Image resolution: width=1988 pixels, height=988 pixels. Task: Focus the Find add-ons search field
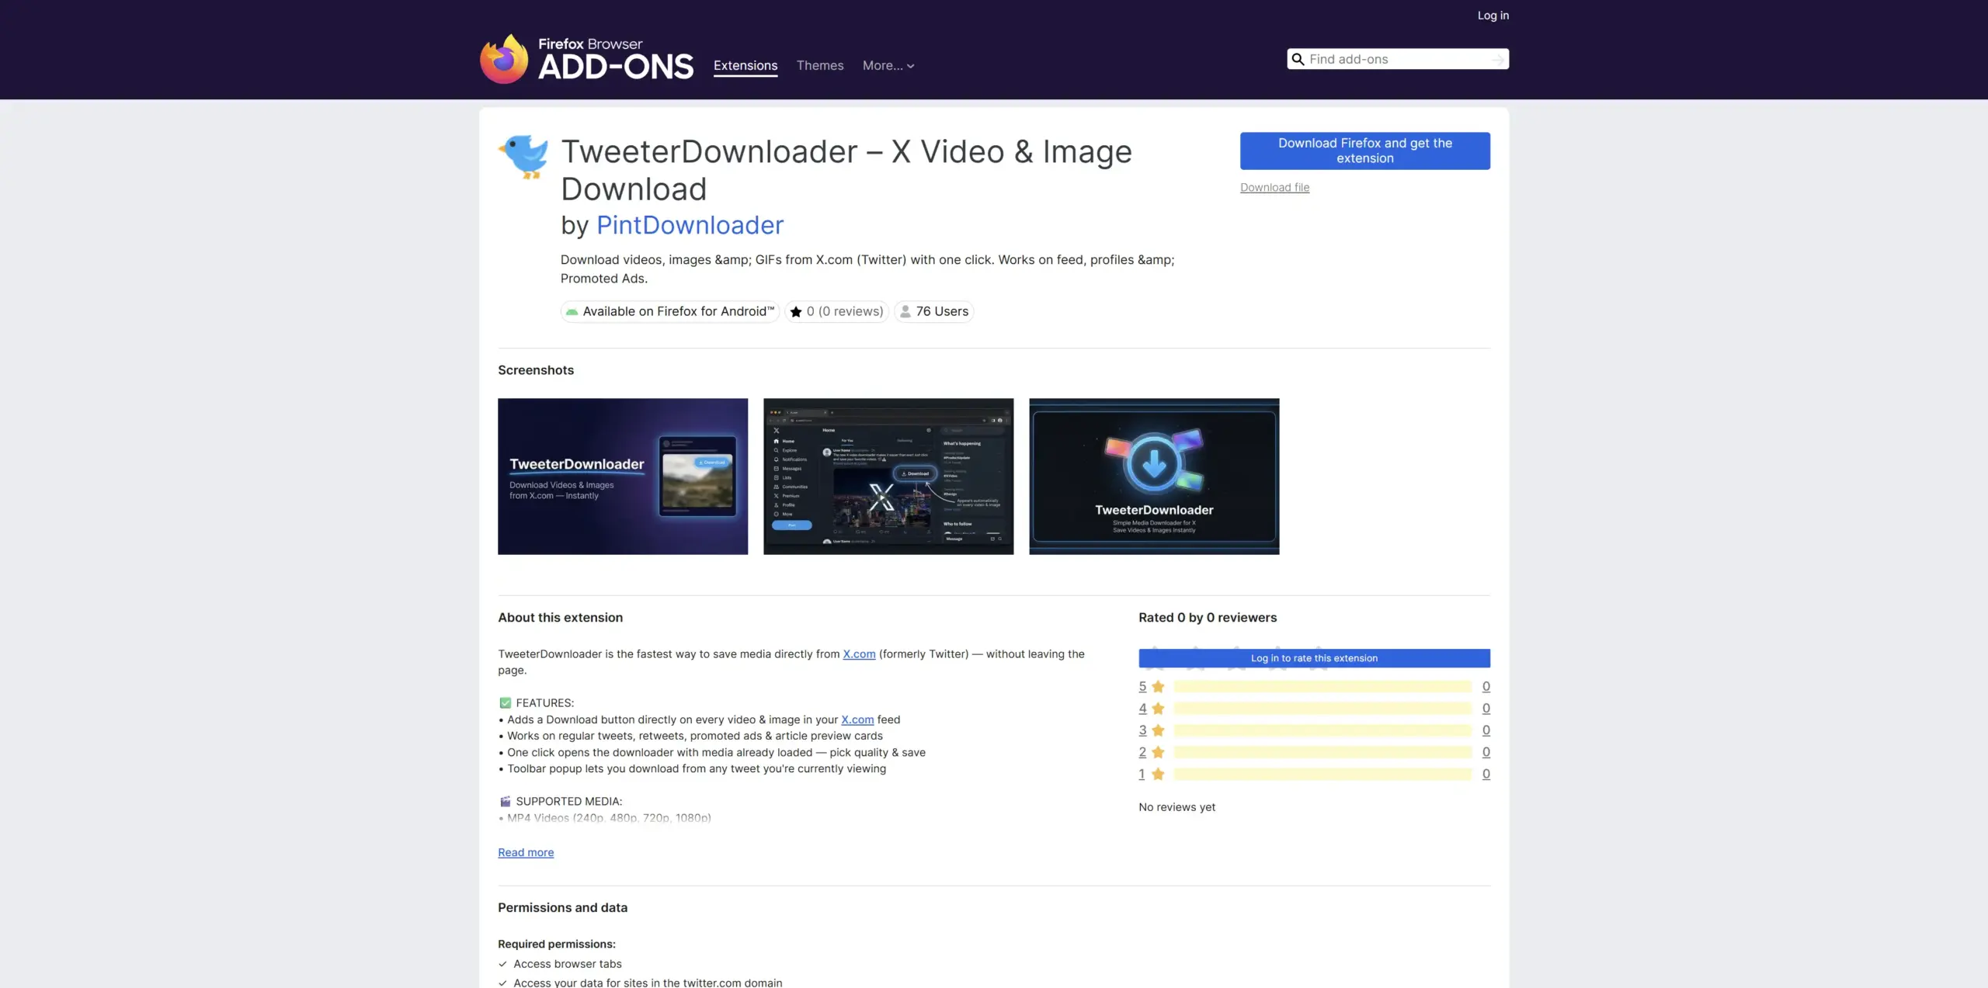tap(1398, 59)
